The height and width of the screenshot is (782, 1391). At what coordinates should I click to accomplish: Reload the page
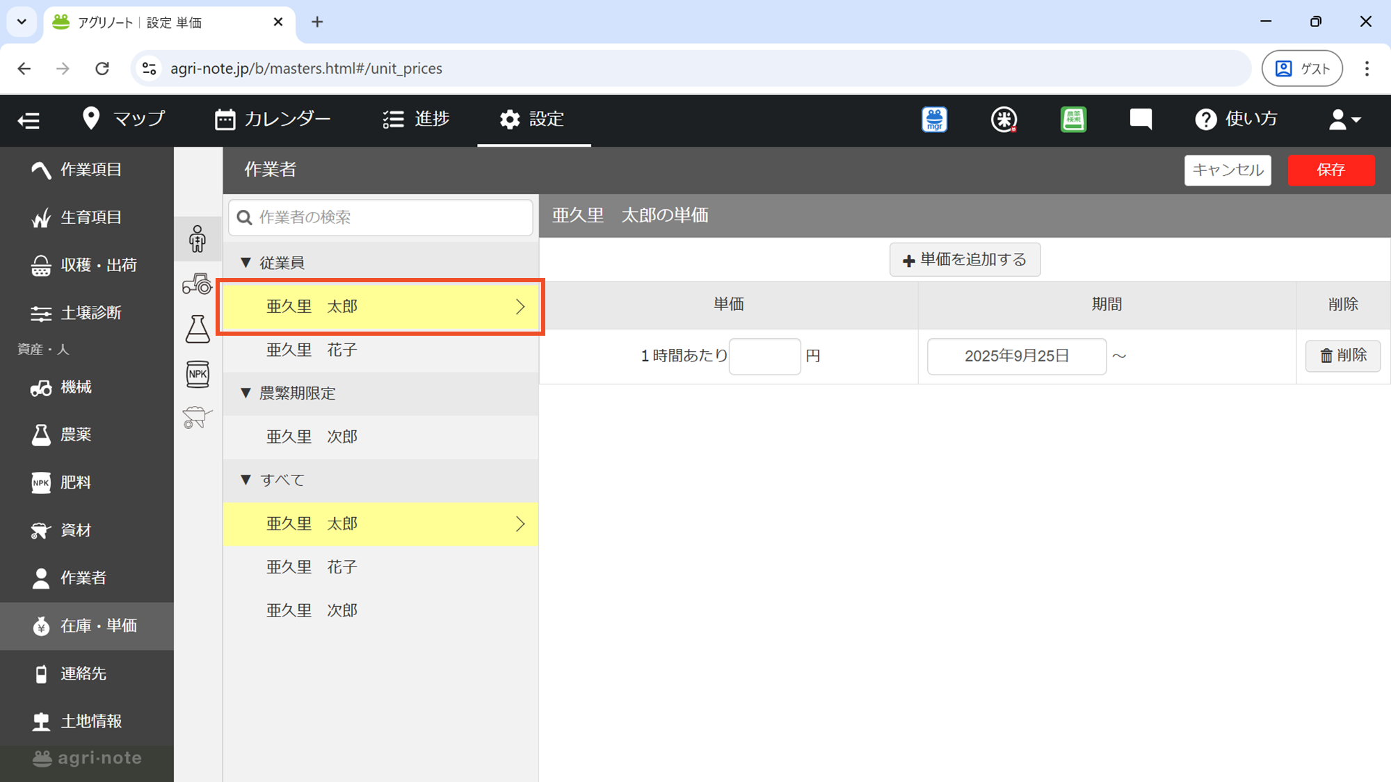102,68
